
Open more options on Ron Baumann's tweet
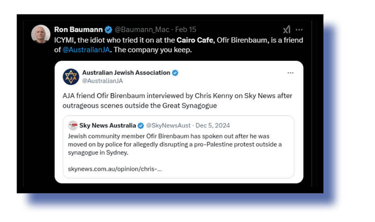(299, 30)
